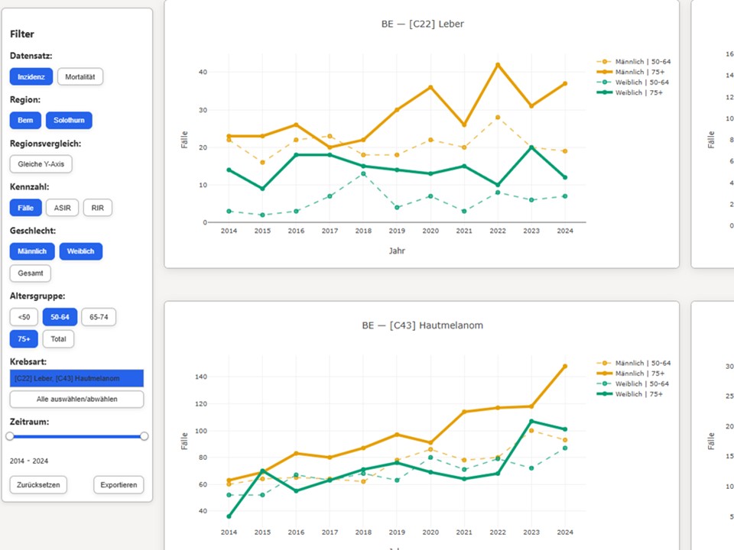The width and height of the screenshot is (734, 550).
Task: Select the Fälle metric
Action: [x=26, y=208]
